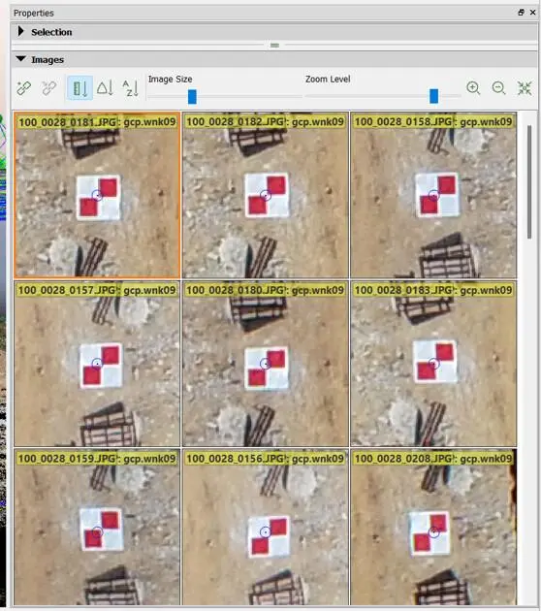
Task: Toggle the sort by distance button
Action: [x=80, y=88]
